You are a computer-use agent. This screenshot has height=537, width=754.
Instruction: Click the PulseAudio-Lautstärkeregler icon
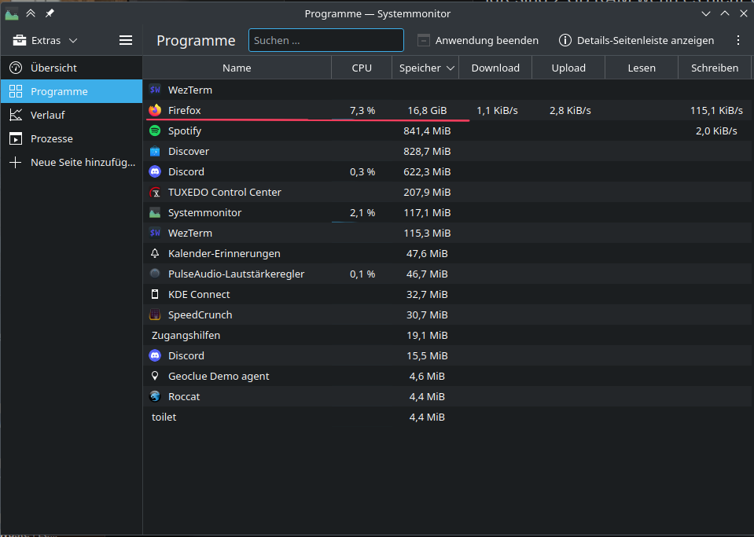coord(155,274)
